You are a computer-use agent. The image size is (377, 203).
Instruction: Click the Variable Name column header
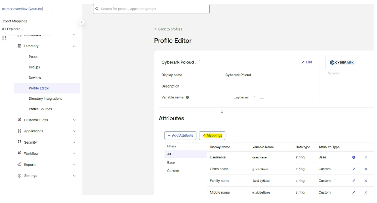263,147
